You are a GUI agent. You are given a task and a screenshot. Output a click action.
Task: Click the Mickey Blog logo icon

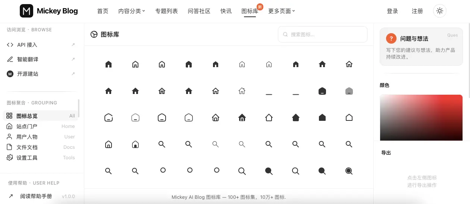coord(26,11)
